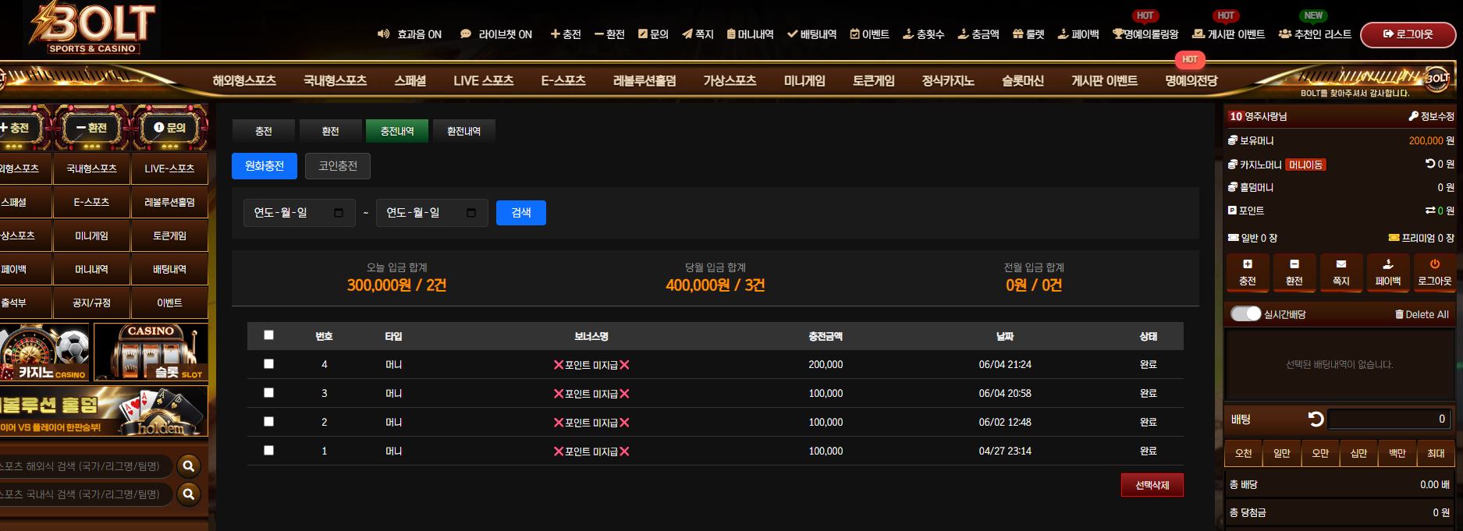Click the betting amount reset arrow icon
Image resolution: width=1463 pixels, height=531 pixels.
coord(1316,419)
